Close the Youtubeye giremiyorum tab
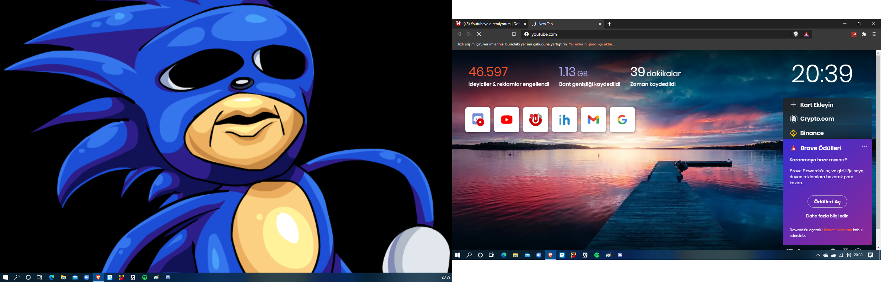This screenshot has height=282, width=881. point(525,24)
